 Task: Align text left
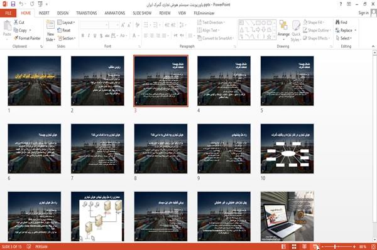point(146,36)
